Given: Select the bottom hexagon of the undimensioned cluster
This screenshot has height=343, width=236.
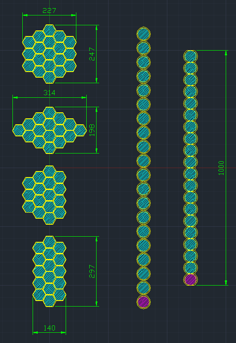Looking at the screenshot, I should click(x=49, y=219).
